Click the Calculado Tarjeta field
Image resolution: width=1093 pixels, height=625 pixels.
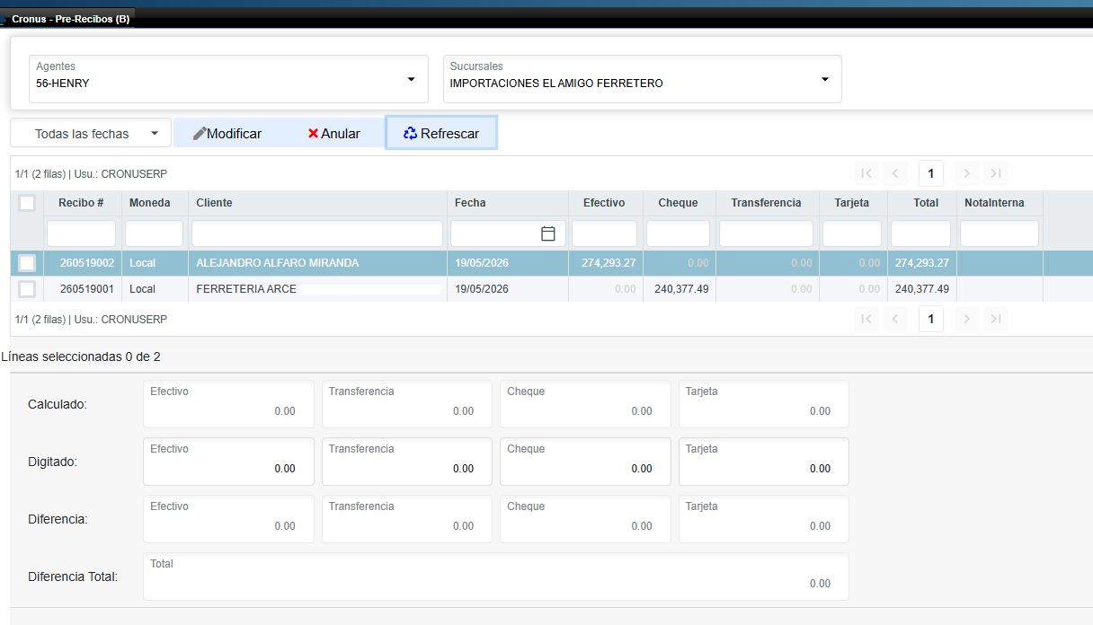[x=764, y=404]
